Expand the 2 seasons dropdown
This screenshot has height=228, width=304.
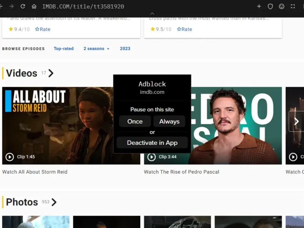(x=97, y=49)
